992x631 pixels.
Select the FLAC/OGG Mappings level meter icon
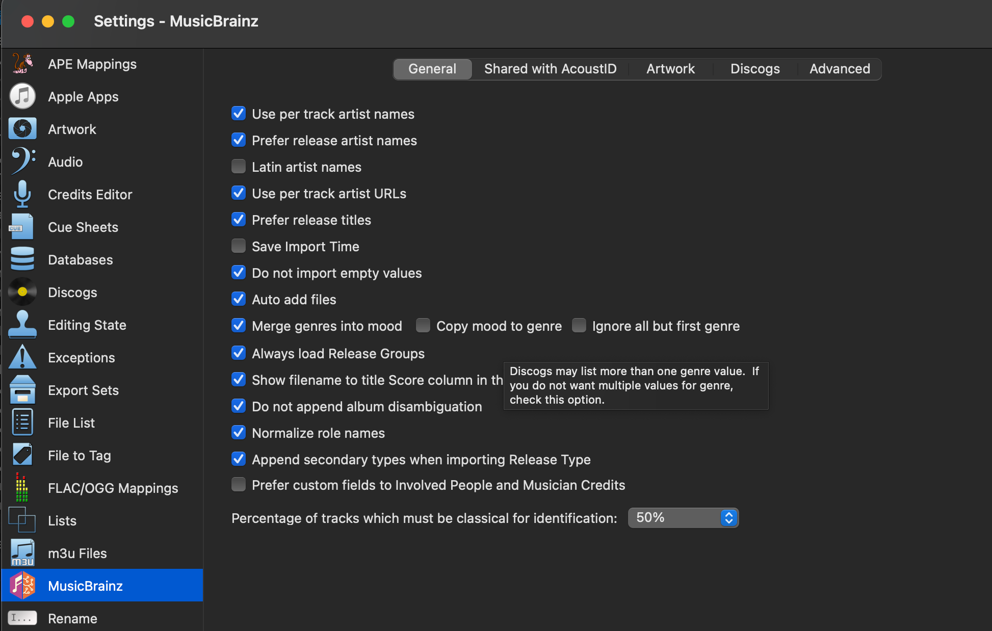(21, 488)
